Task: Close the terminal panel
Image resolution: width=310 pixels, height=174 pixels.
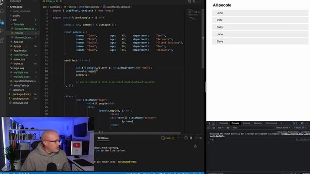Action: [x=201, y=138]
